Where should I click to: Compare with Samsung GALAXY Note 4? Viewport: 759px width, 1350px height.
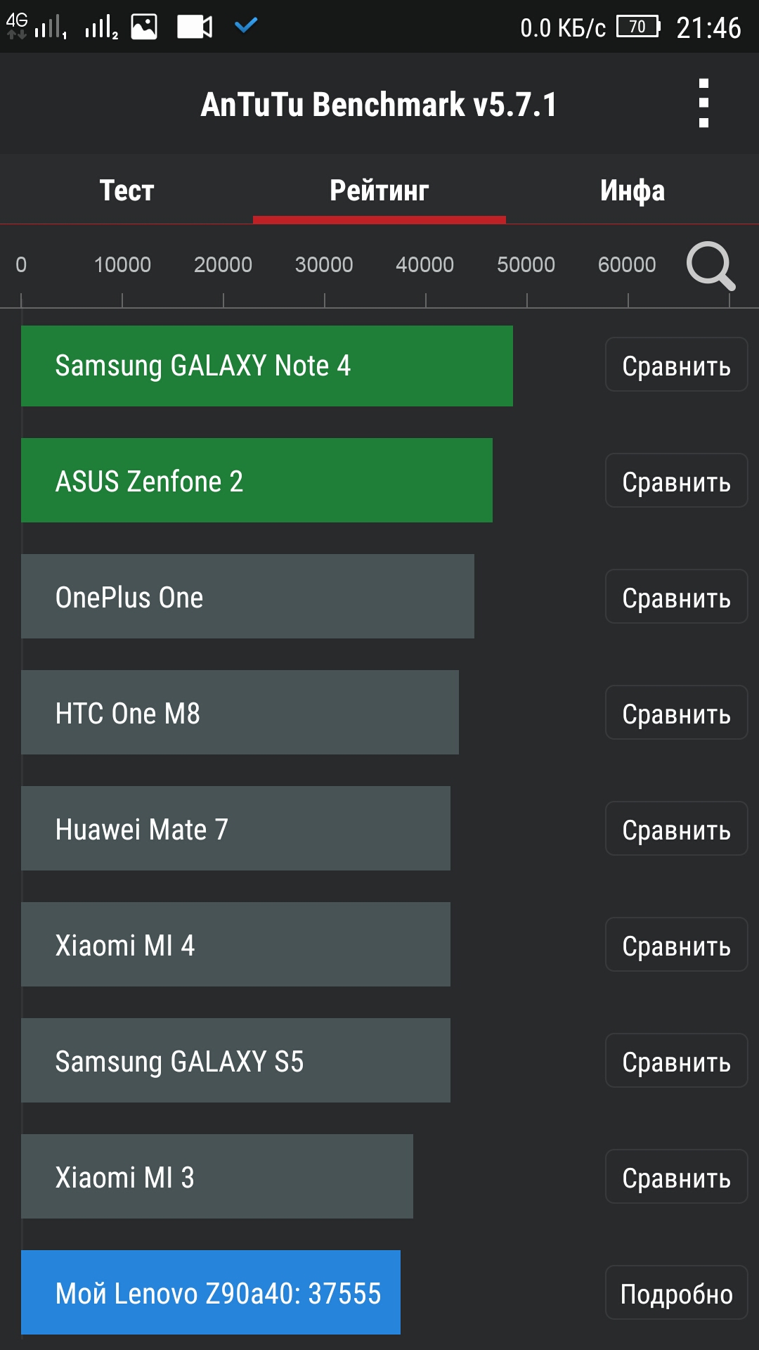[x=676, y=365]
